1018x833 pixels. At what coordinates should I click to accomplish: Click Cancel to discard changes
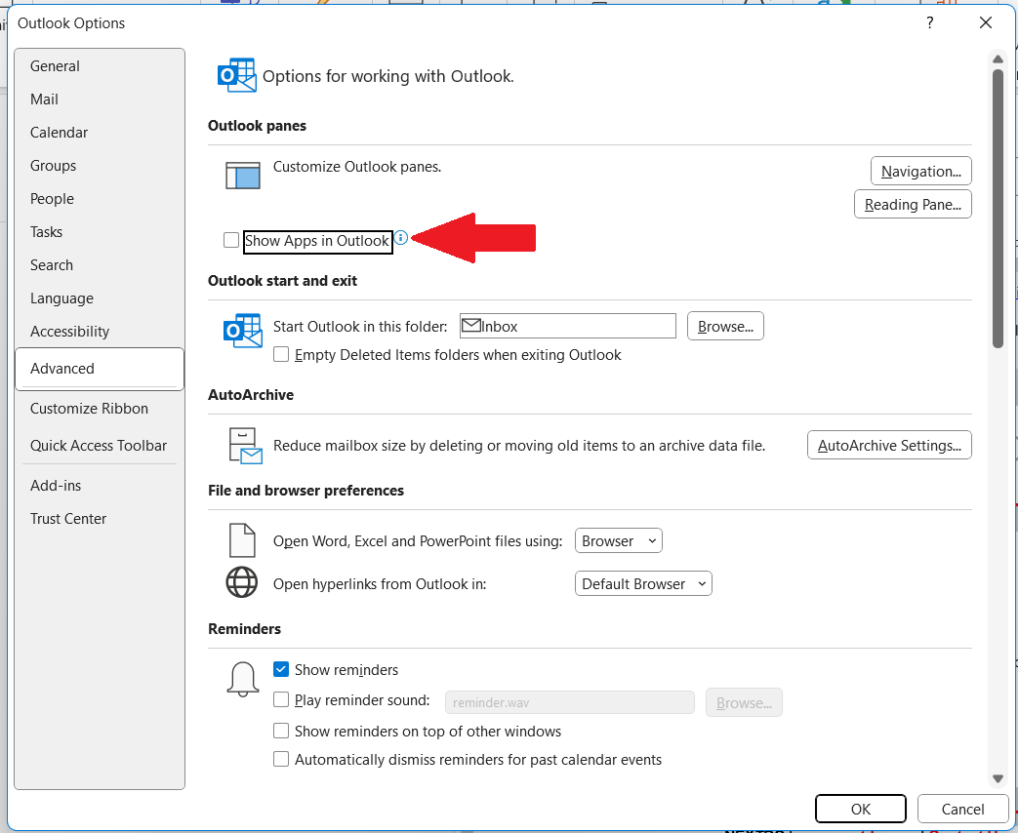[962, 809]
